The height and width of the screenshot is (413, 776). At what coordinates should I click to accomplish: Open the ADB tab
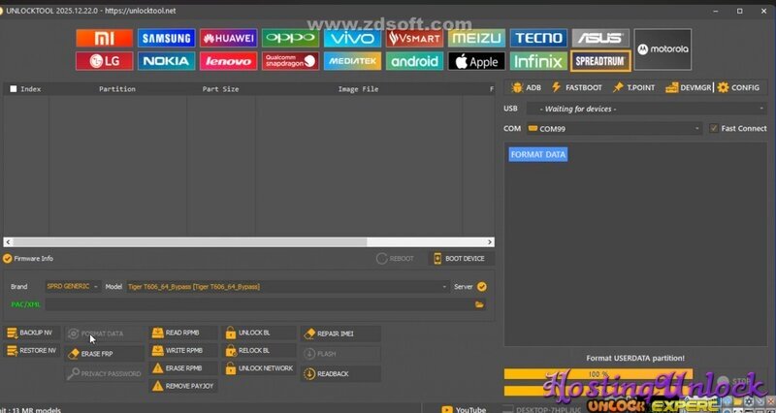[526, 87]
